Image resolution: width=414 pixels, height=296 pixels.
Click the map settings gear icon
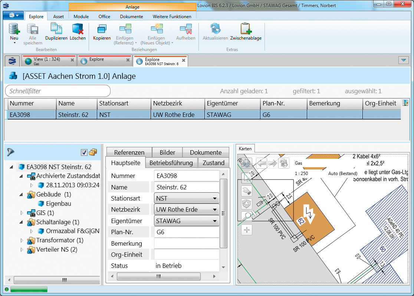[246, 164]
